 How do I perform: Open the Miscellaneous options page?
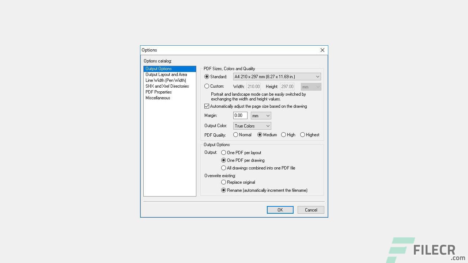158,98
